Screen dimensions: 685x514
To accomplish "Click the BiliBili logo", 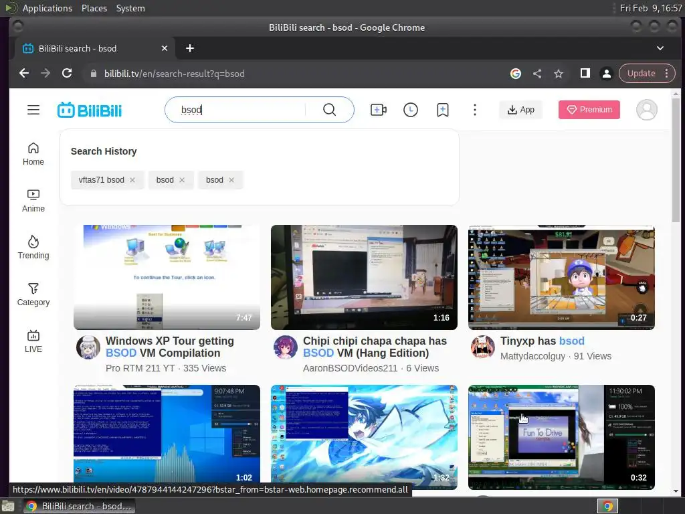I will tap(90, 110).
